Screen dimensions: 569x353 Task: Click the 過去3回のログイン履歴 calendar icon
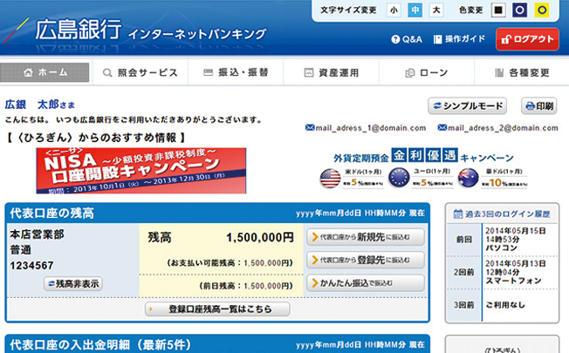point(458,214)
